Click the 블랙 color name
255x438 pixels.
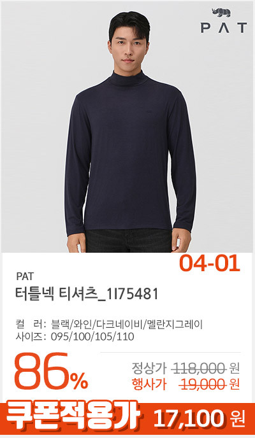pyautogui.click(x=61, y=325)
